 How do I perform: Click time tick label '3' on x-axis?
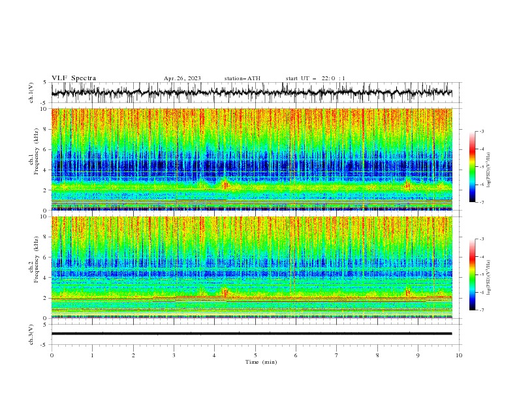point(174,355)
